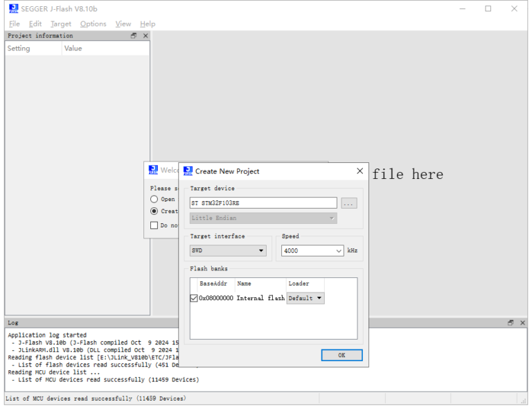Click the device browse button with three dots
Screen dimensions: 532x409
(x=349, y=203)
